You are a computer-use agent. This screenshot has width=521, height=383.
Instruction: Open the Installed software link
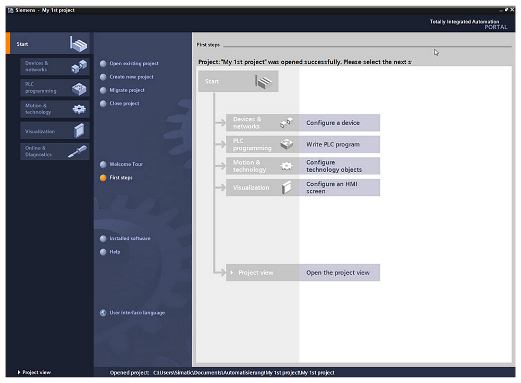click(x=130, y=238)
